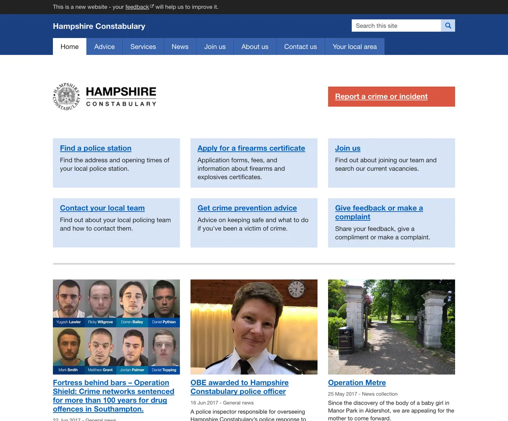Click the 'HAMPSHIRE CONSTABULARY' wordmark beside the crest
508x421 pixels.
click(121, 97)
